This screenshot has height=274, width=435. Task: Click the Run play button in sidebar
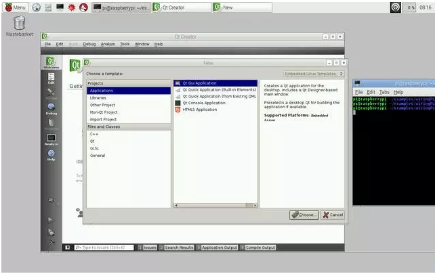(51, 220)
